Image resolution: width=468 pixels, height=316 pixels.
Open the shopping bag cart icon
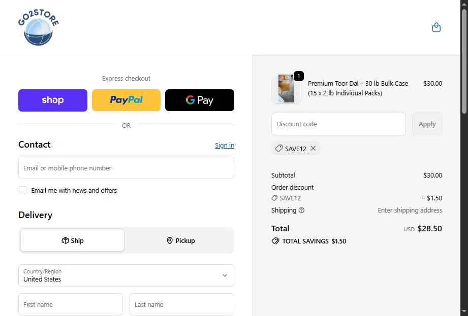coord(436,27)
